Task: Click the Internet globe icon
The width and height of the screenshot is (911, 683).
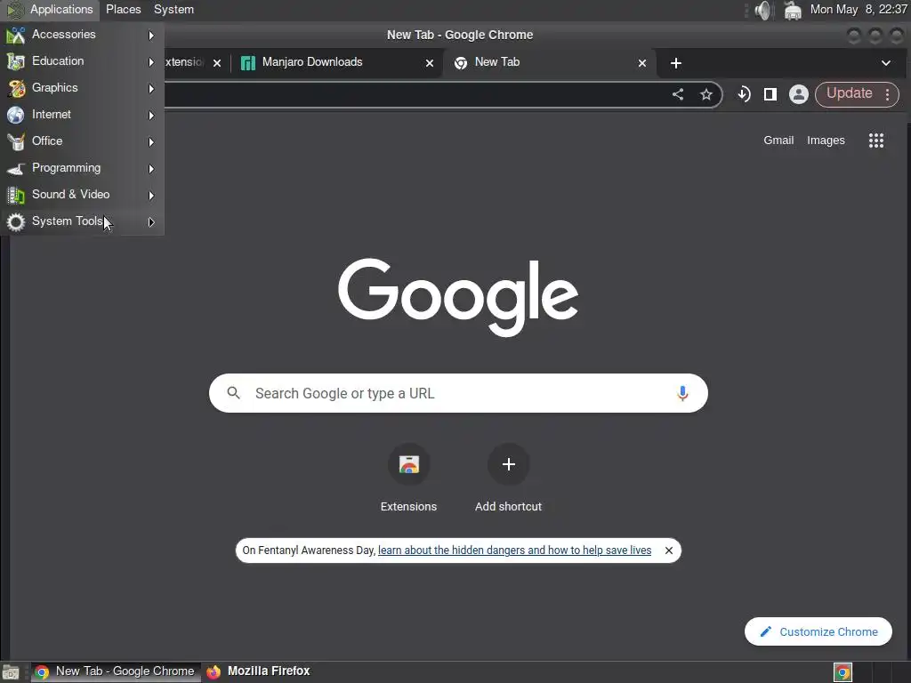Action: pyautogui.click(x=16, y=115)
